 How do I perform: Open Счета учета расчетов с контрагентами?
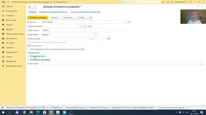[x=85, y=12]
